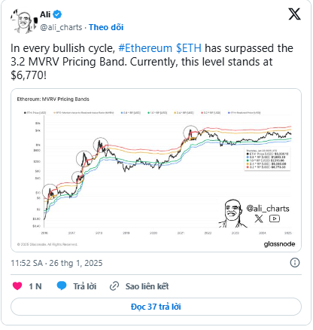Open the $ETH cashtag link
Screen dimensions: 313x330
(189, 48)
